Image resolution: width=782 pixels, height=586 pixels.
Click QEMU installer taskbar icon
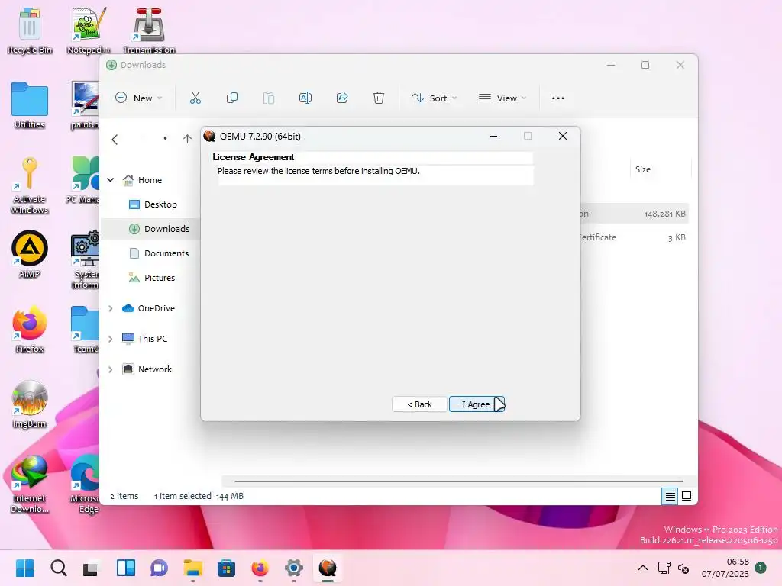(x=327, y=568)
